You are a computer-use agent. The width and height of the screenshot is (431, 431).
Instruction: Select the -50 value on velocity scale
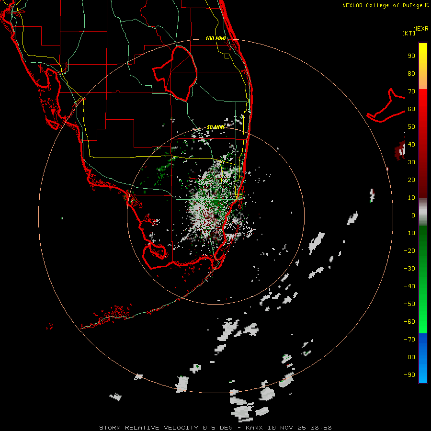(x=409, y=304)
